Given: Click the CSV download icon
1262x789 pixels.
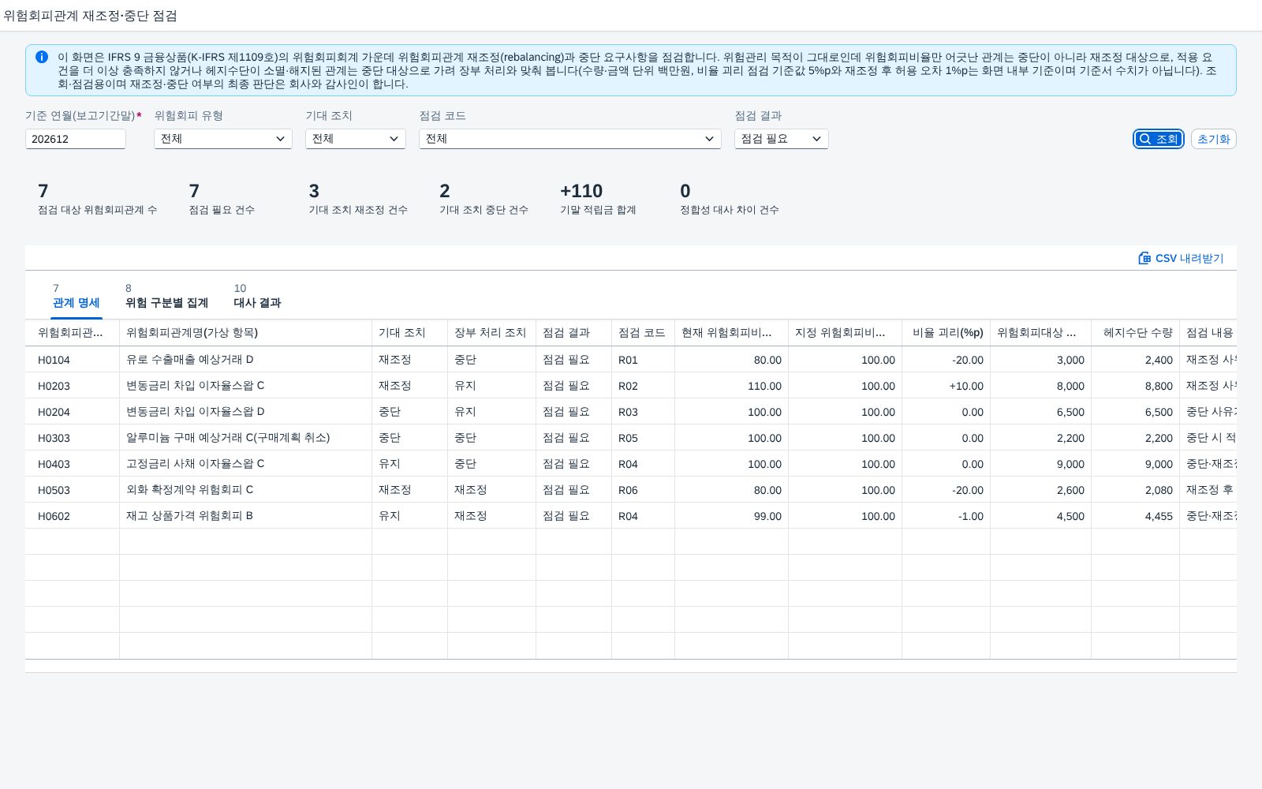Looking at the screenshot, I should click(x=1144, y=258).
